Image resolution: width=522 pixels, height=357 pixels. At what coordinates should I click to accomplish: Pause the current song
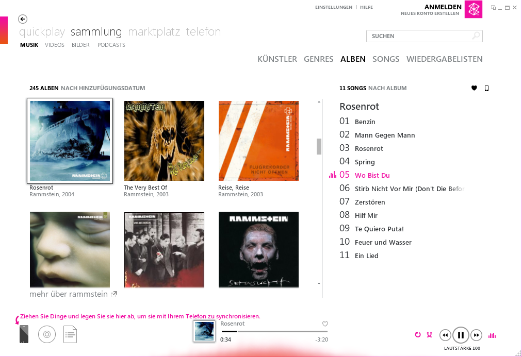tap(461, 335)
